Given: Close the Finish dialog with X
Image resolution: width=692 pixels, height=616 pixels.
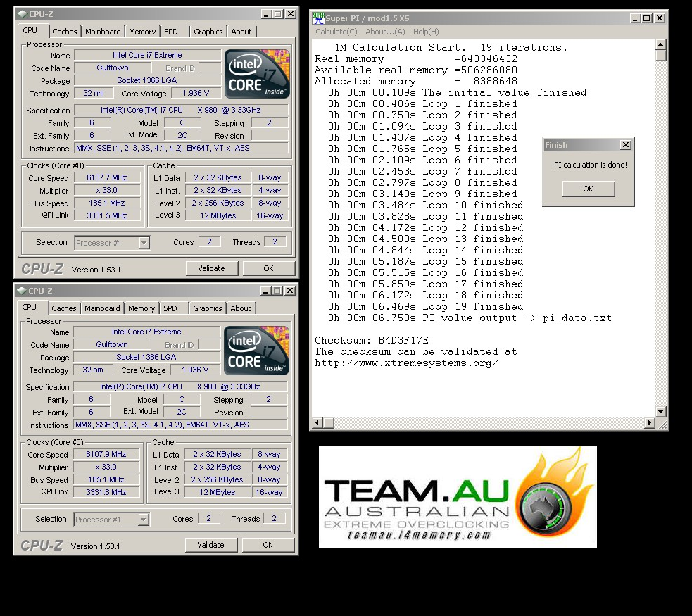Looking at the screenshot, I should click(x=626, y=145).
